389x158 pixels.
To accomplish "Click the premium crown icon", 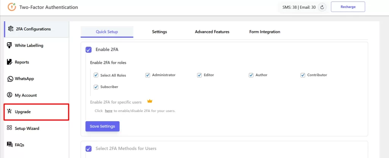I will pos(150,101).
